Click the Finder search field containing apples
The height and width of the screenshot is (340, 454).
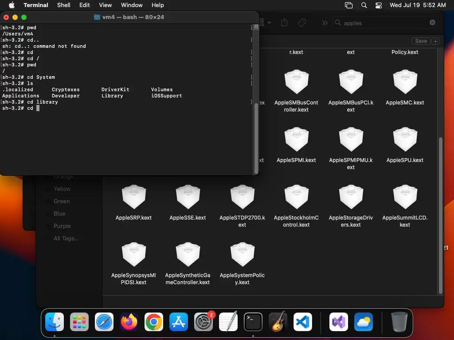385,23
